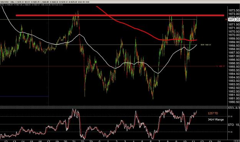Viewport: 240px width, 142px height.
Task: Click the 1660.50 price axis label
Action: [234, 102]
